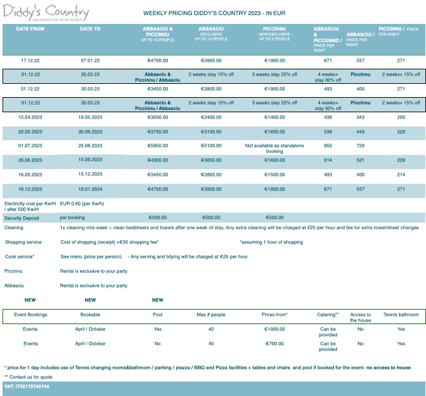Click the nightly value '729'

click(360, 146)
